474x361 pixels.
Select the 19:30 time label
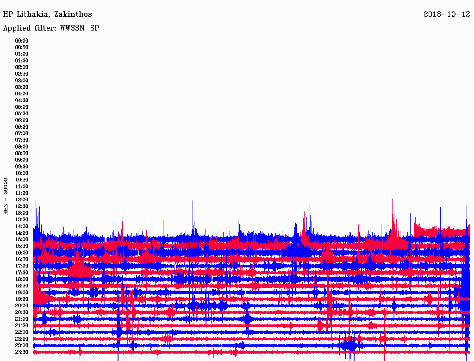pos(22,299)
